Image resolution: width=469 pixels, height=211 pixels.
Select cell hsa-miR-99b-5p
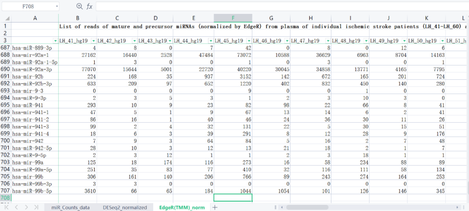(x=35, y=191)
